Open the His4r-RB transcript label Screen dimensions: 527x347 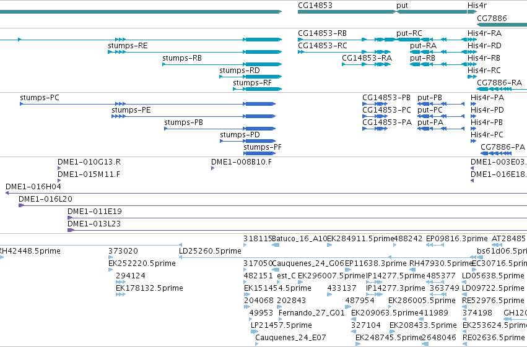click(484, 58)
